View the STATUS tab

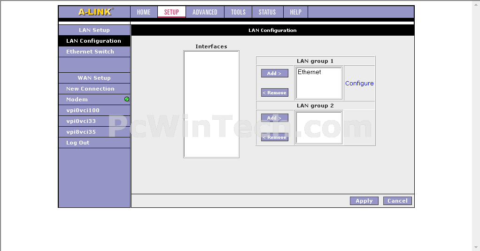point(267,12)
